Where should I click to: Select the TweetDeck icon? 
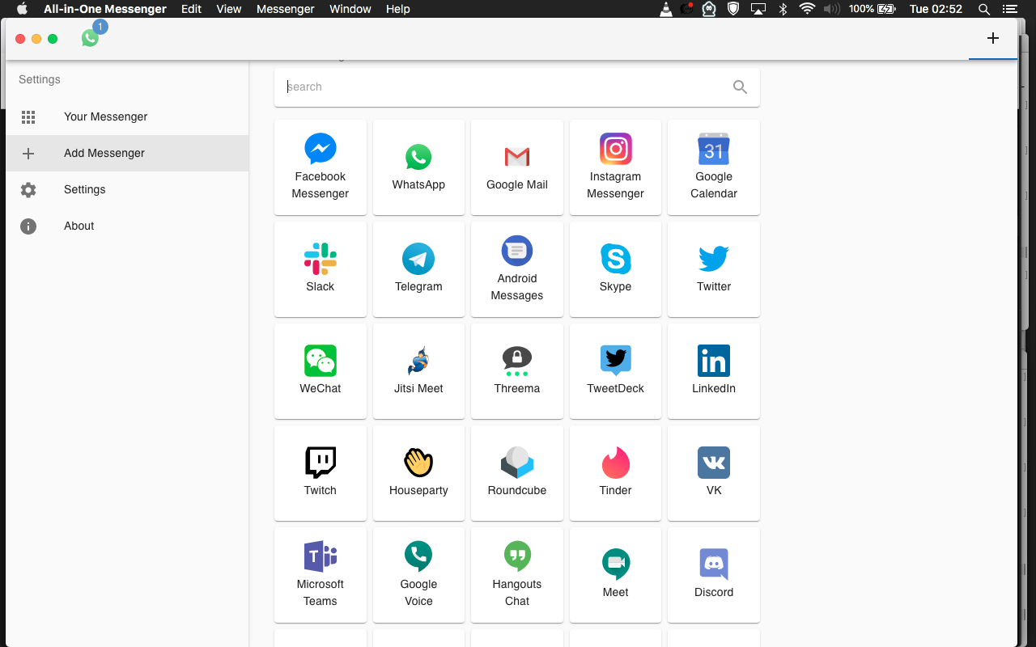click(x=616, y=361)
